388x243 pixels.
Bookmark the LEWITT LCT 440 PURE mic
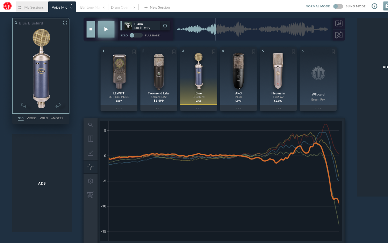click(134, 52)
